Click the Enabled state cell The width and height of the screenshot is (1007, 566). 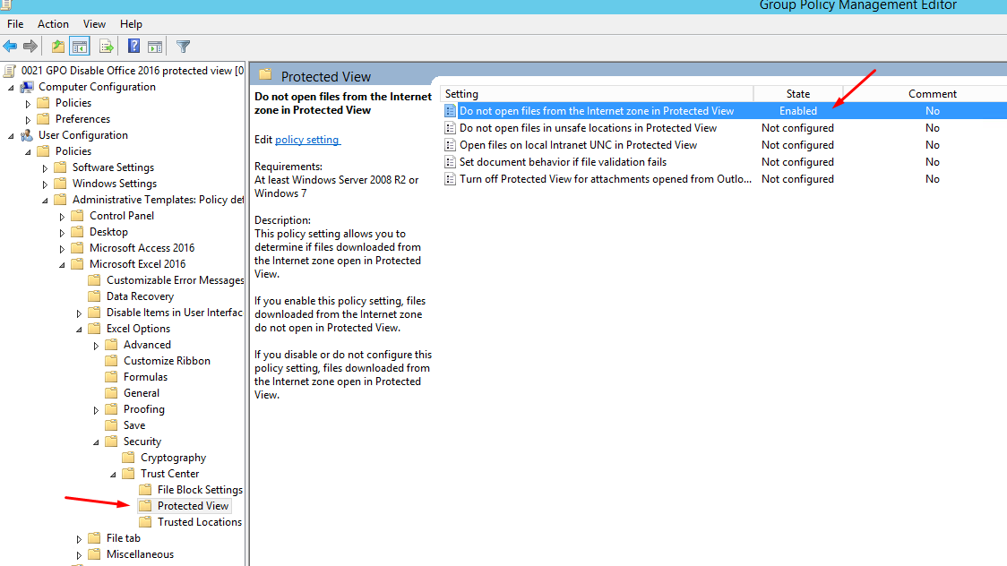pyautogui.click(x=798, y=111)
